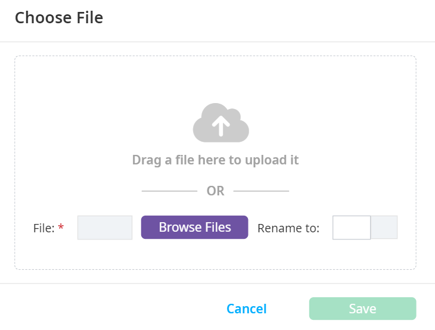Click the dashed drop zone's top border
This screenshot has width=435, height=330.
coord(215,56)
